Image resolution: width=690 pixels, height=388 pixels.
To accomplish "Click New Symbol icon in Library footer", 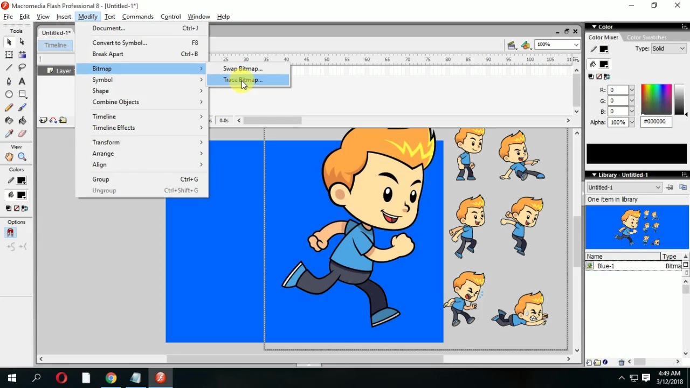I will 589,362.
